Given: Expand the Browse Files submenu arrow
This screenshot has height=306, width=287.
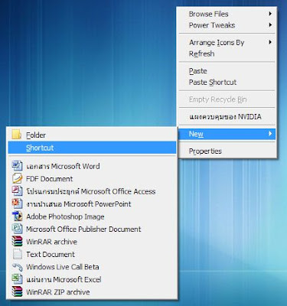Looking at the screenshot, I should pos(270,14).
